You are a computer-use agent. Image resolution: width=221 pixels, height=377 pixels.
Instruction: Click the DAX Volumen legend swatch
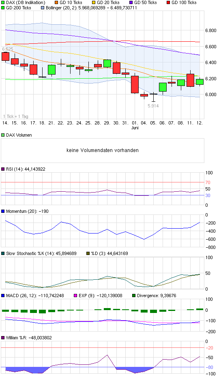3,135
